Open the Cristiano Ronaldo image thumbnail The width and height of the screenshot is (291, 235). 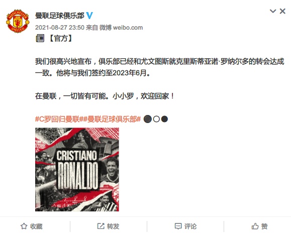(77, 169)
